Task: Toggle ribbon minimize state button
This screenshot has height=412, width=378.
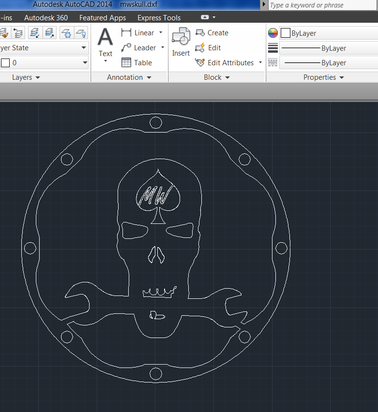Action: (205, 17)
